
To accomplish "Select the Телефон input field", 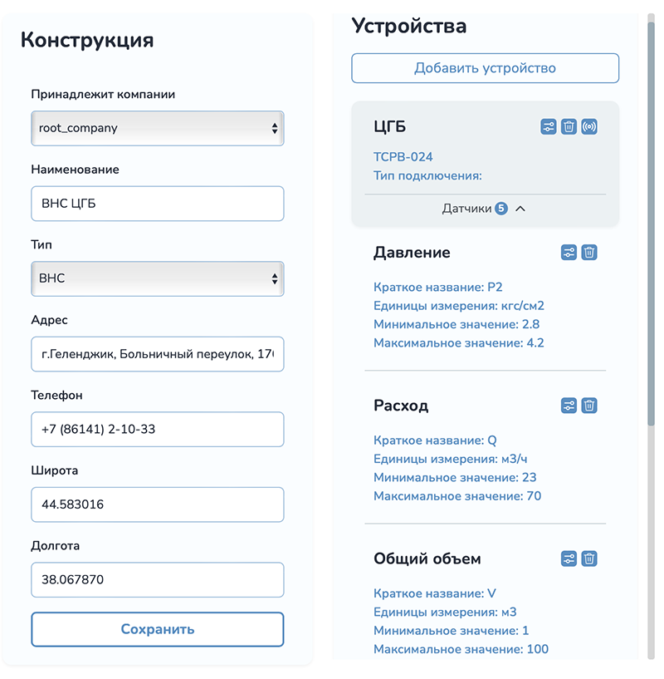I will pos(157,429).
